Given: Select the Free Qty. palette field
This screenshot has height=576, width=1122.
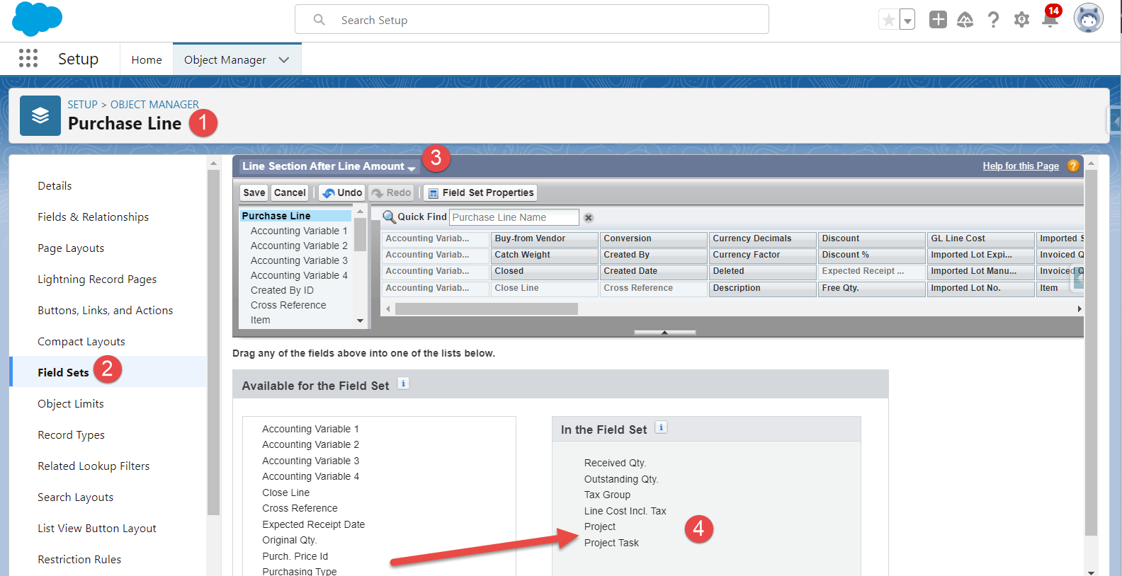Looking at the screenshot, I should (x=871, y=289).
